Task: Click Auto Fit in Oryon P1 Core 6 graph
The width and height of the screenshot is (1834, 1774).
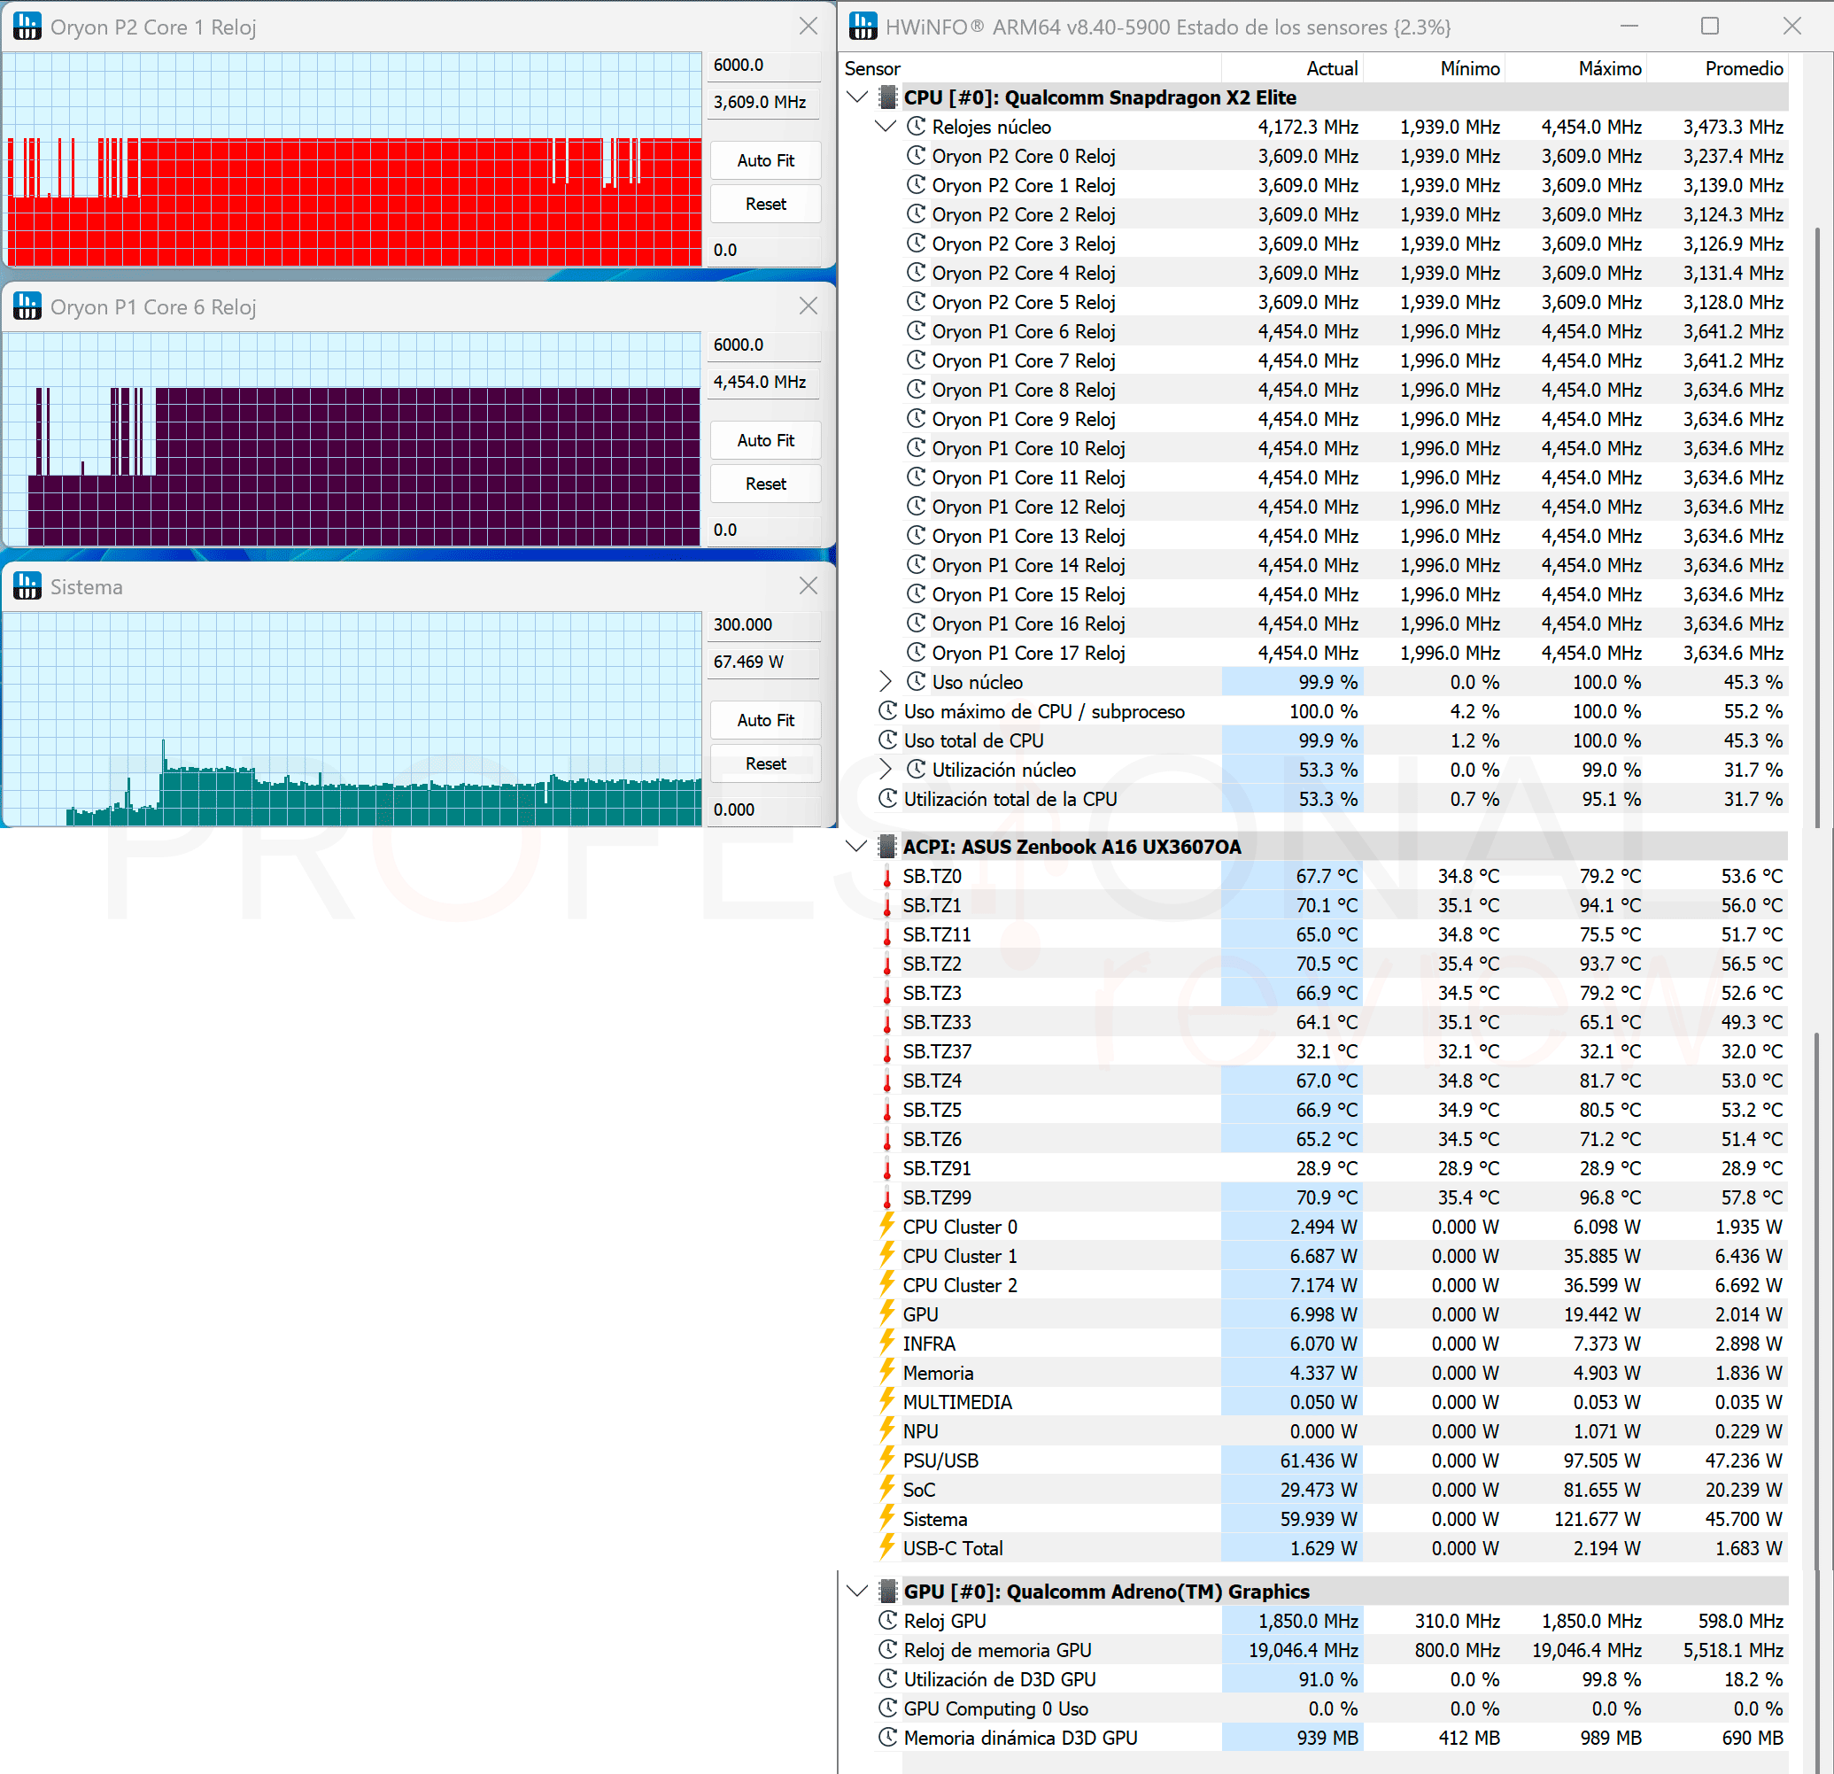Action: pos(765,440)
